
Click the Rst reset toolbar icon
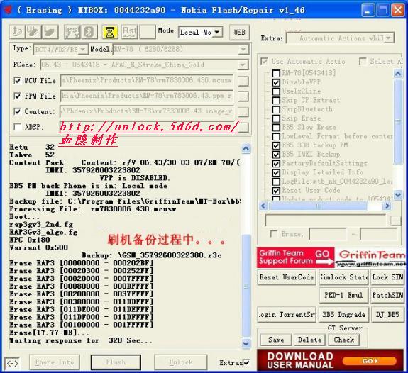[129, 32]
